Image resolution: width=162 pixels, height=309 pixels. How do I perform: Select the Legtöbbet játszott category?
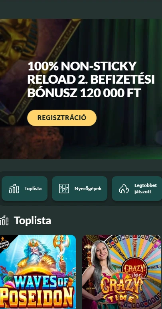137,189
